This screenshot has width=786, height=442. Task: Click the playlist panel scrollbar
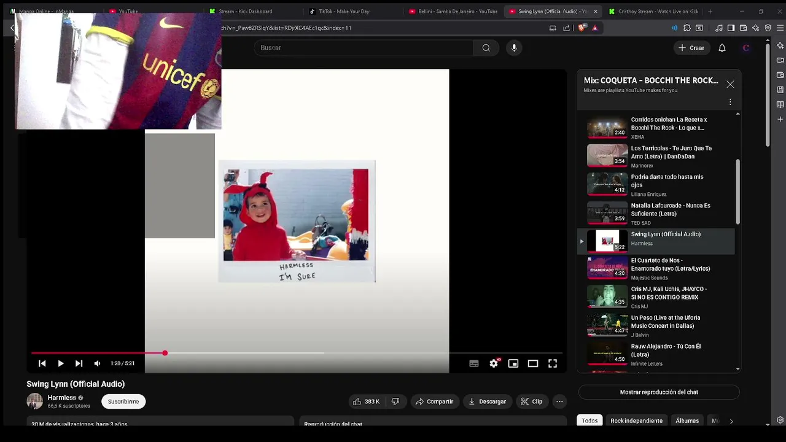click(737, 192)
